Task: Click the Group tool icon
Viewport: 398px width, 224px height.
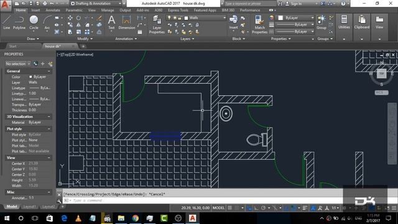Action: [x=322, y=22]
